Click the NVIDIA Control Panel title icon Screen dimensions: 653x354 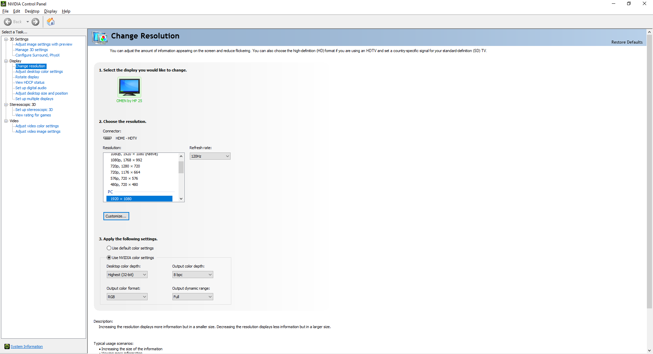tap(4, 4)
